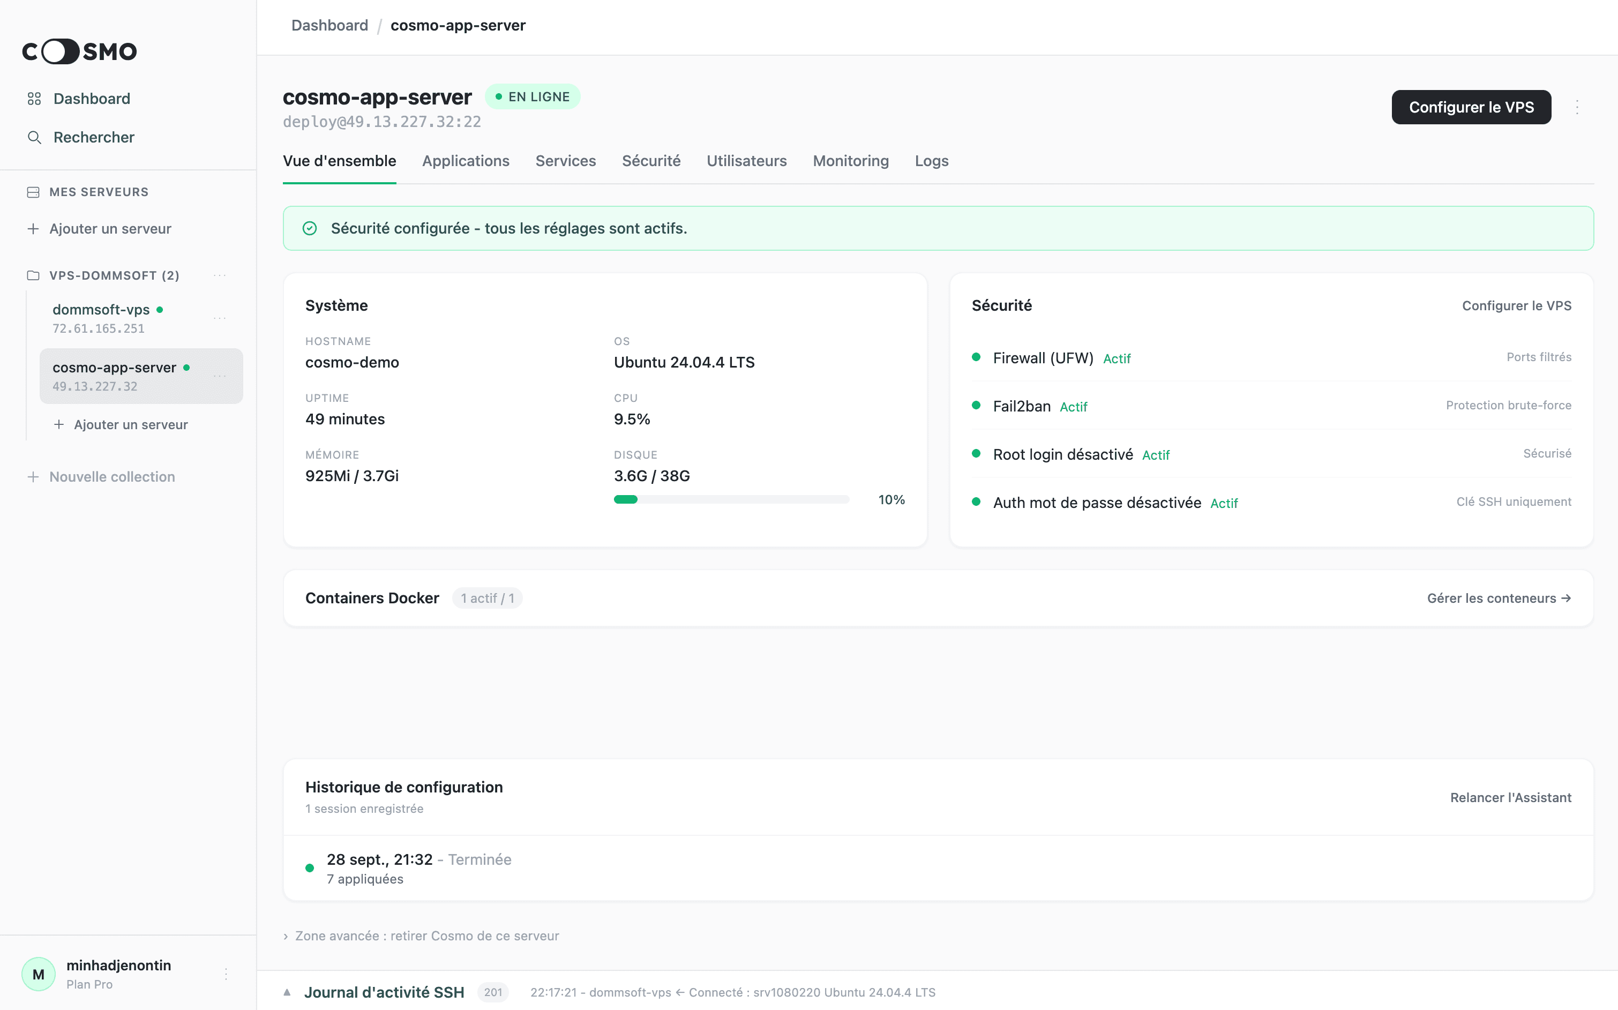Click the green security check icon

tap(310, 228)
